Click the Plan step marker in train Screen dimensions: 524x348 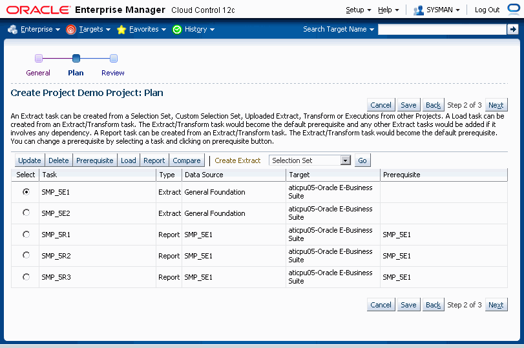point(76,59)
